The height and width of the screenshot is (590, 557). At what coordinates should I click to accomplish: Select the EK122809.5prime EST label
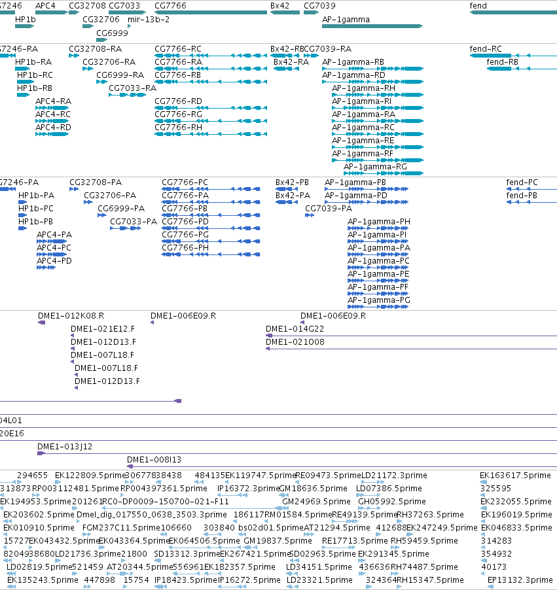point(90,476)
